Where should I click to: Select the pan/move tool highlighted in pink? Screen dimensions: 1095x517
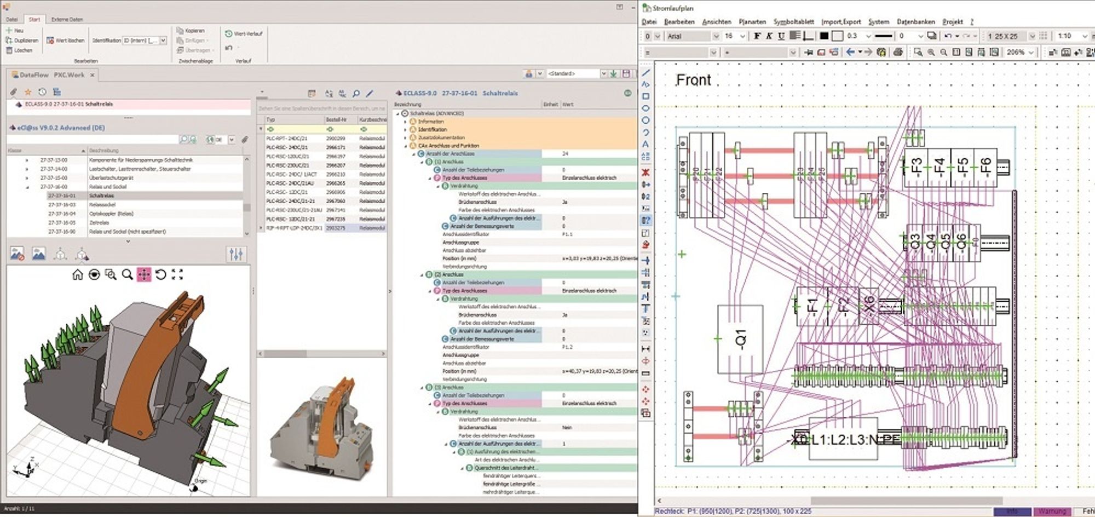(x=144, y=274)
